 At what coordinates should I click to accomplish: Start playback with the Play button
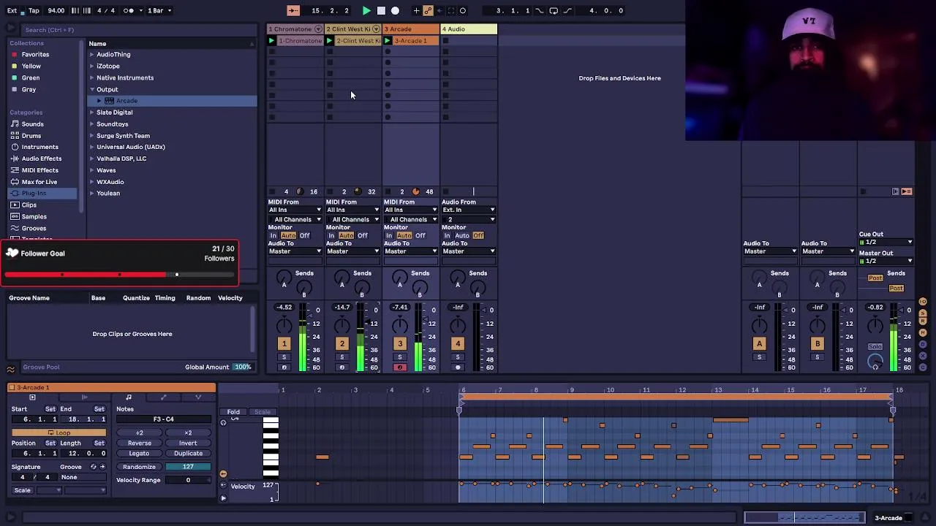(x=366, y=10)
